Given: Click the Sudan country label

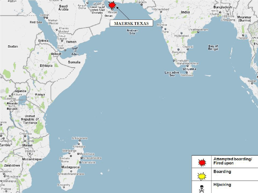Looking at the screenshot, I should click(x=13, y=47).
